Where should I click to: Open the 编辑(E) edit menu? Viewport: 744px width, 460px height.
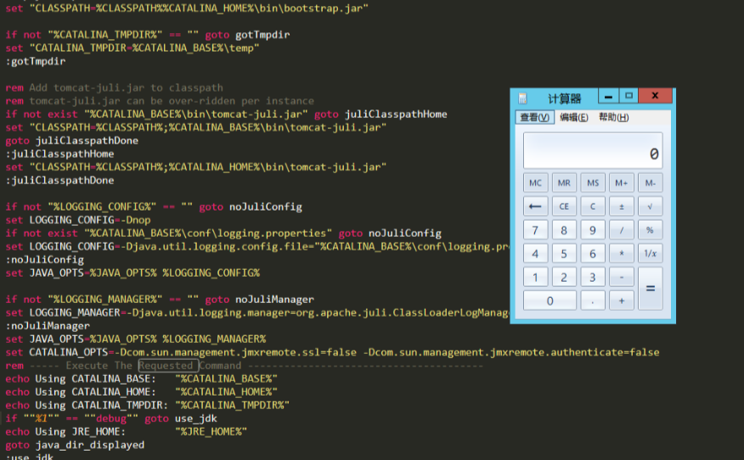coord(573,117)
